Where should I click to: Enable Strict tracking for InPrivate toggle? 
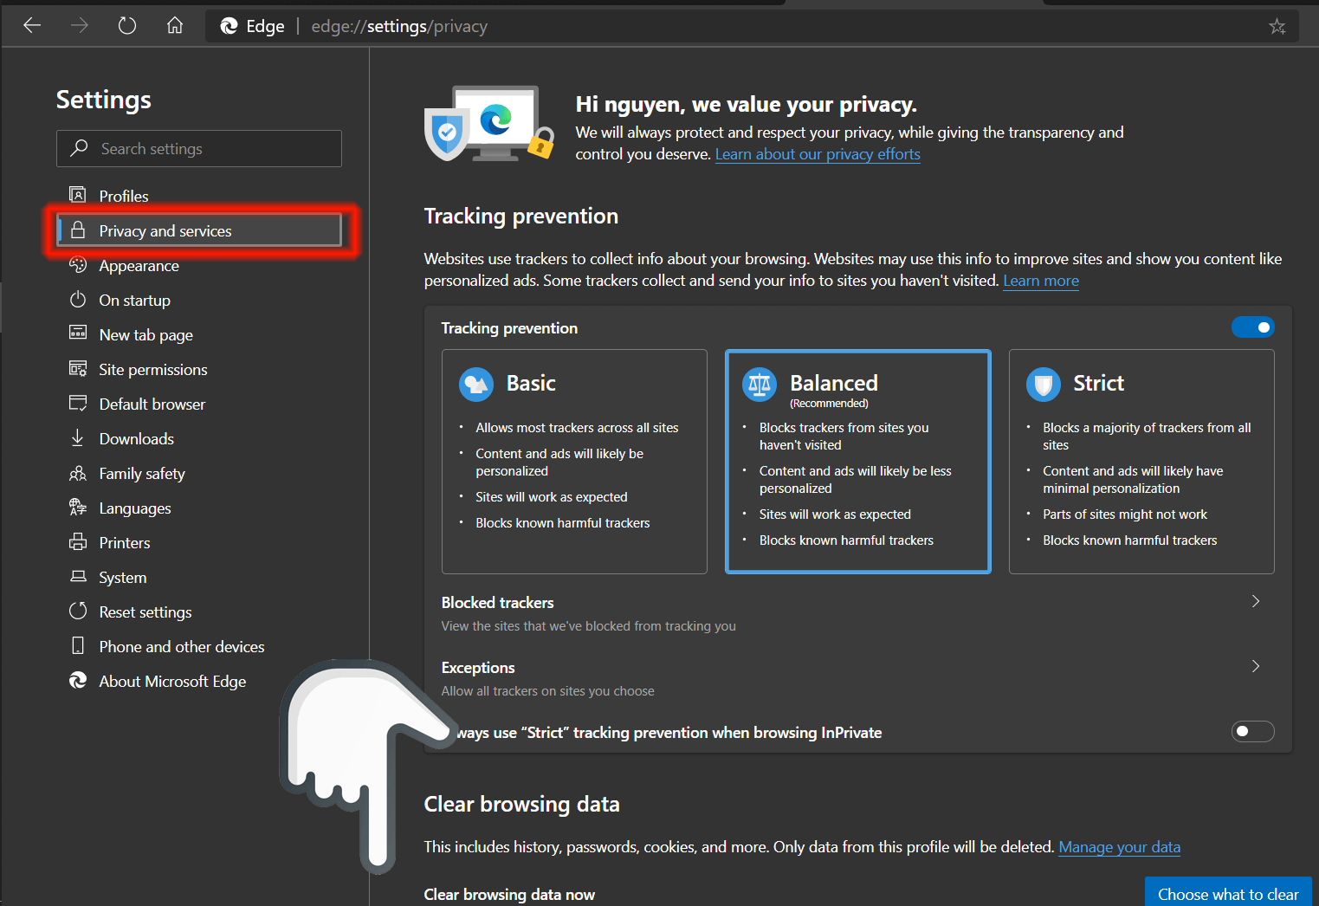point(1252,732)
